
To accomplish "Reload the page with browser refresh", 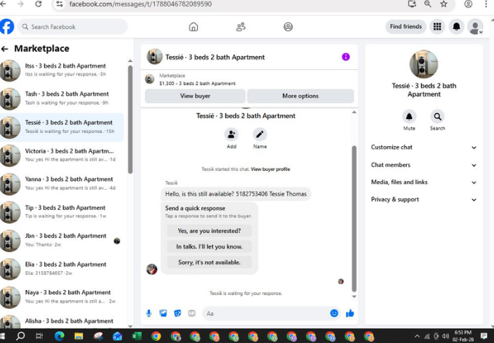I will 39,4.
